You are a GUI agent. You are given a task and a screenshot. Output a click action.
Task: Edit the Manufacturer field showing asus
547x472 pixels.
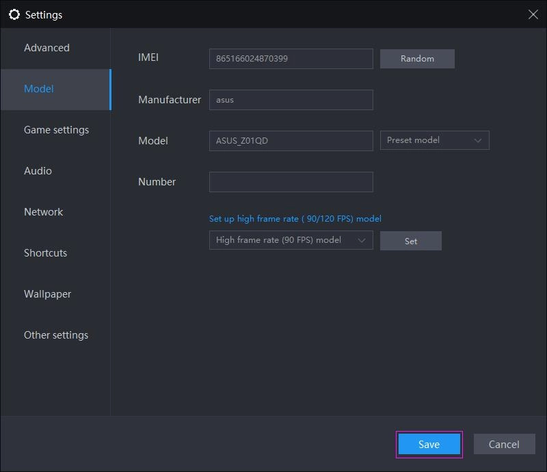pos(291,100)
